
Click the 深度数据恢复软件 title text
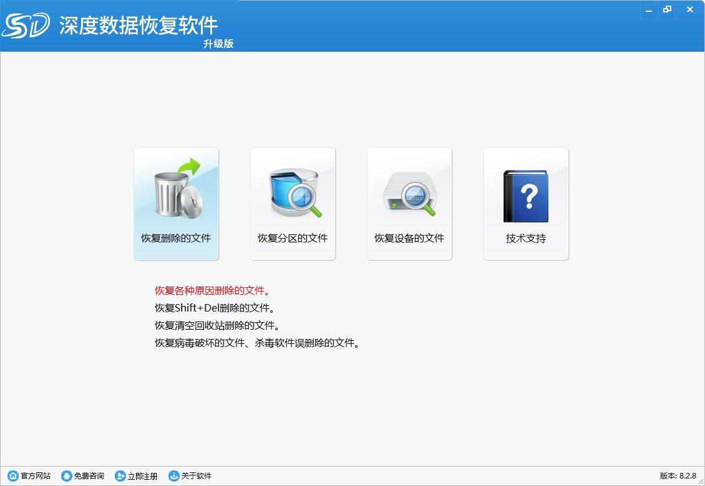pos(139,25)
